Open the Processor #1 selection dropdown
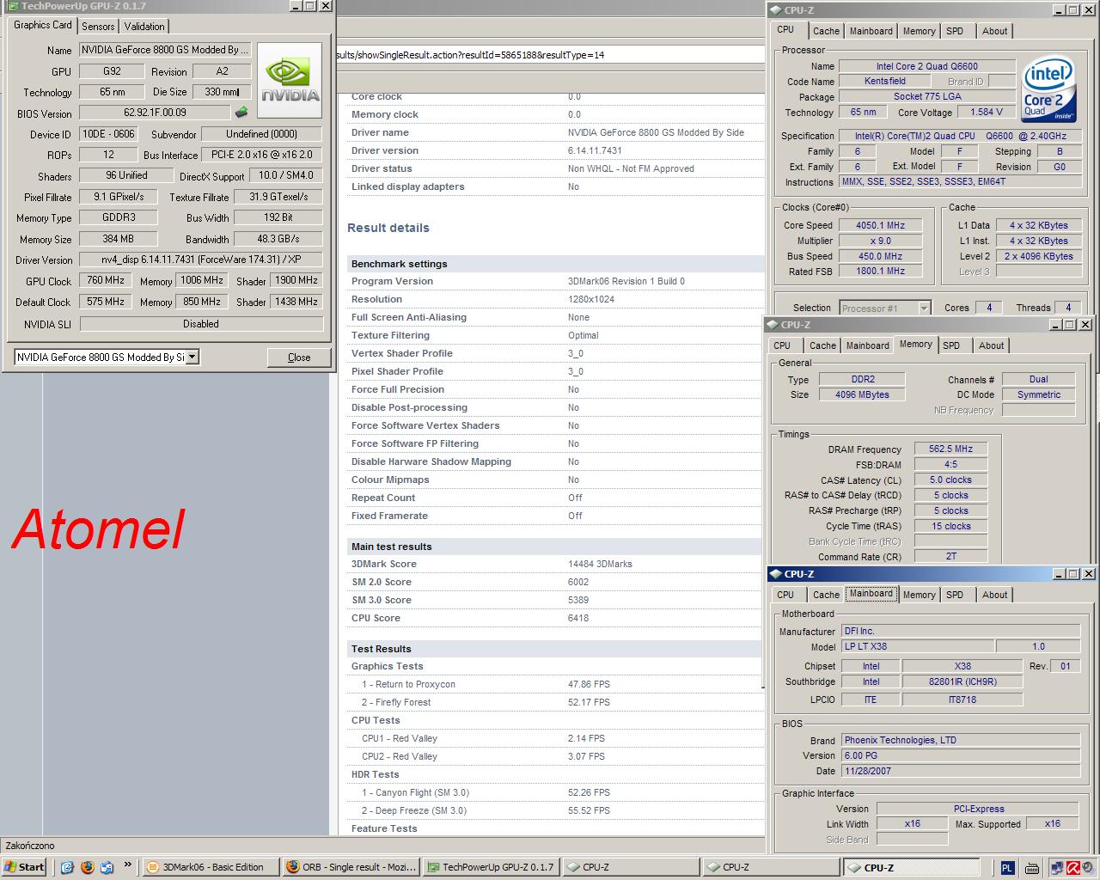This screenshot has width=1100, height=880. click(x=924, y=308)
